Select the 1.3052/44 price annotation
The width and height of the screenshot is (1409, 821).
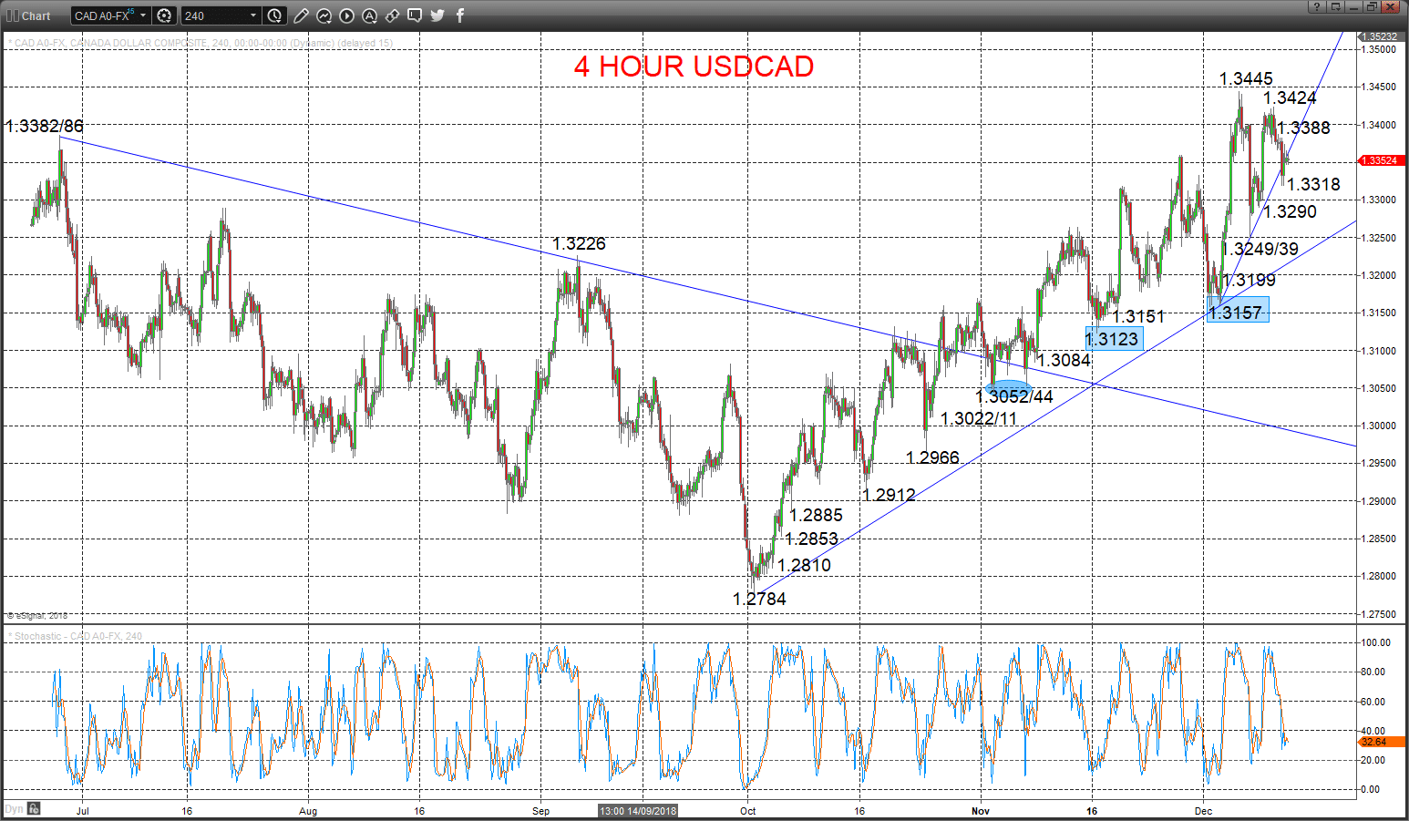(x=1014, y=396)
